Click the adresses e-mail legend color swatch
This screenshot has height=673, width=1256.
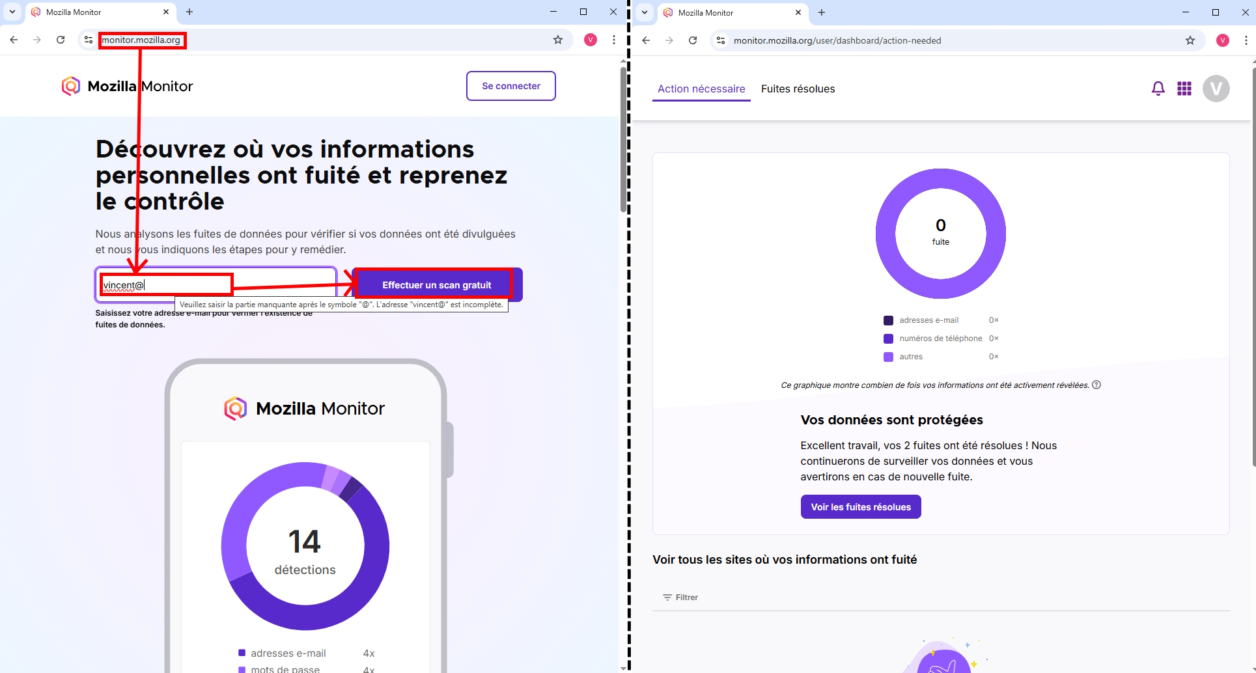tap(888, 320)
